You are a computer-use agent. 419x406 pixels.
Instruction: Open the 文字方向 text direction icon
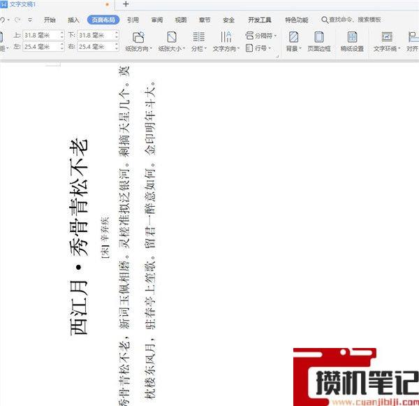(x=226, y=37)
